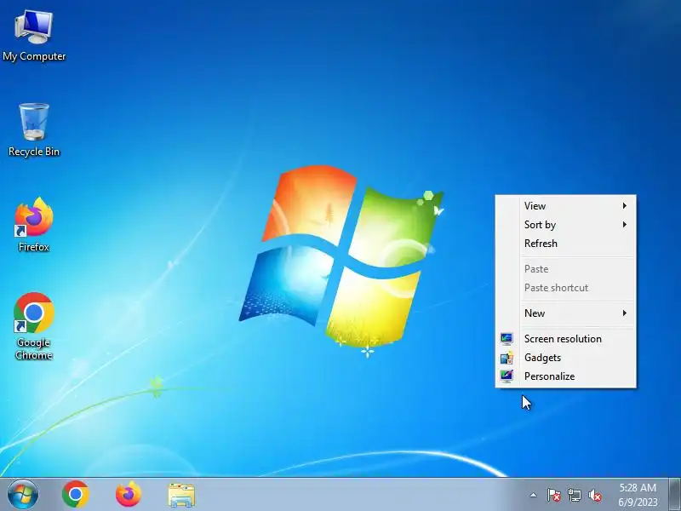Screen dimensions: 681x511
Task: Choose Gadgets from the context menu
Action: pyautogui.click(x=565, y=357)
